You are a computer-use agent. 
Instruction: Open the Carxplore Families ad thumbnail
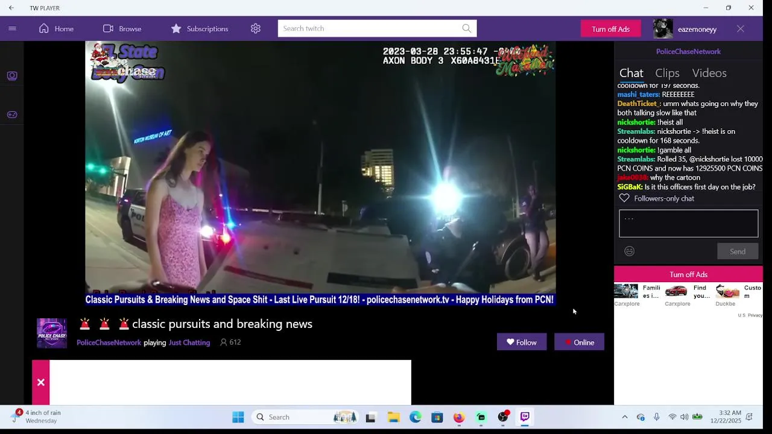[x=626, y=292]
